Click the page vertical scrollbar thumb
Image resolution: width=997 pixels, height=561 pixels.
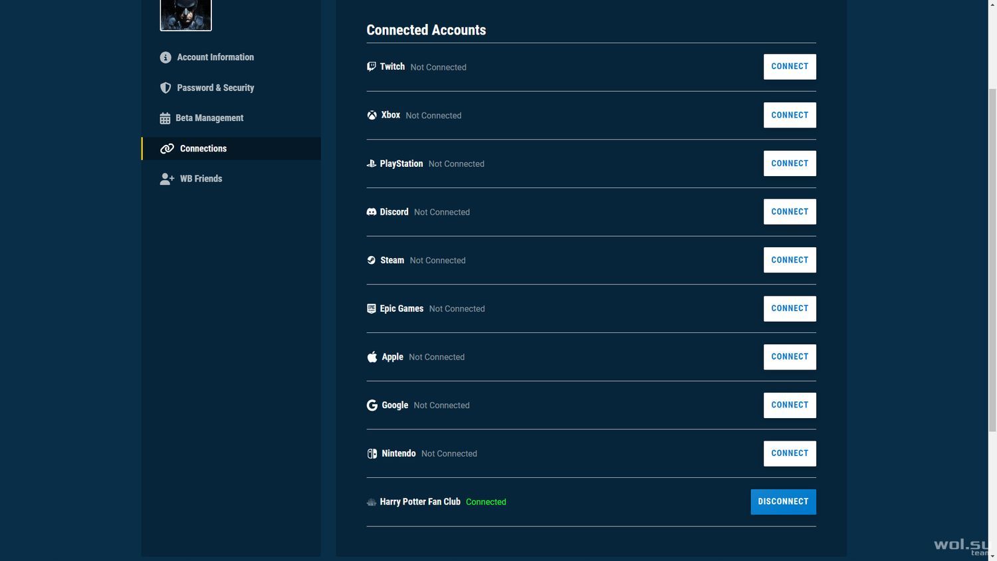[992, 259]
